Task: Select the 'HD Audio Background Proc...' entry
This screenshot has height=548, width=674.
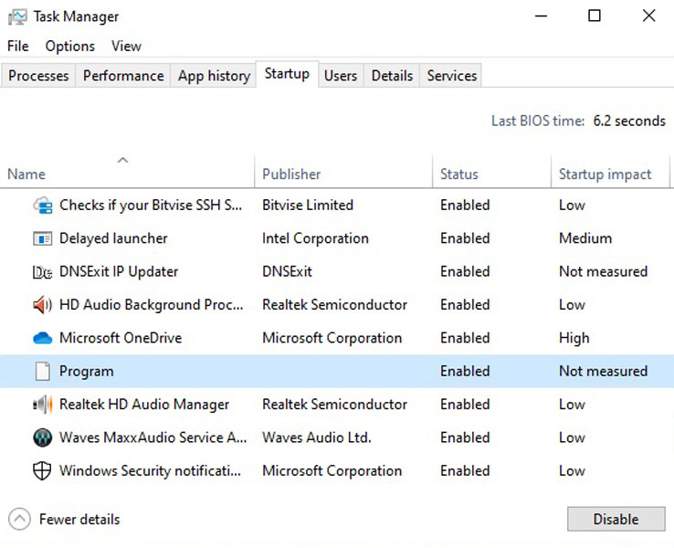Action: 152,305
